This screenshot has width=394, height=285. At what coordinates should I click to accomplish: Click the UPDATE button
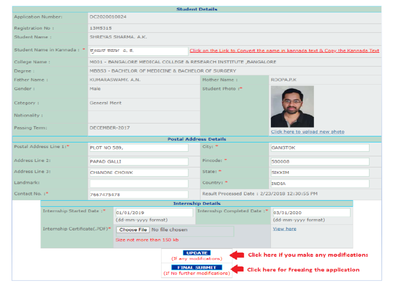tap(197, 253)
